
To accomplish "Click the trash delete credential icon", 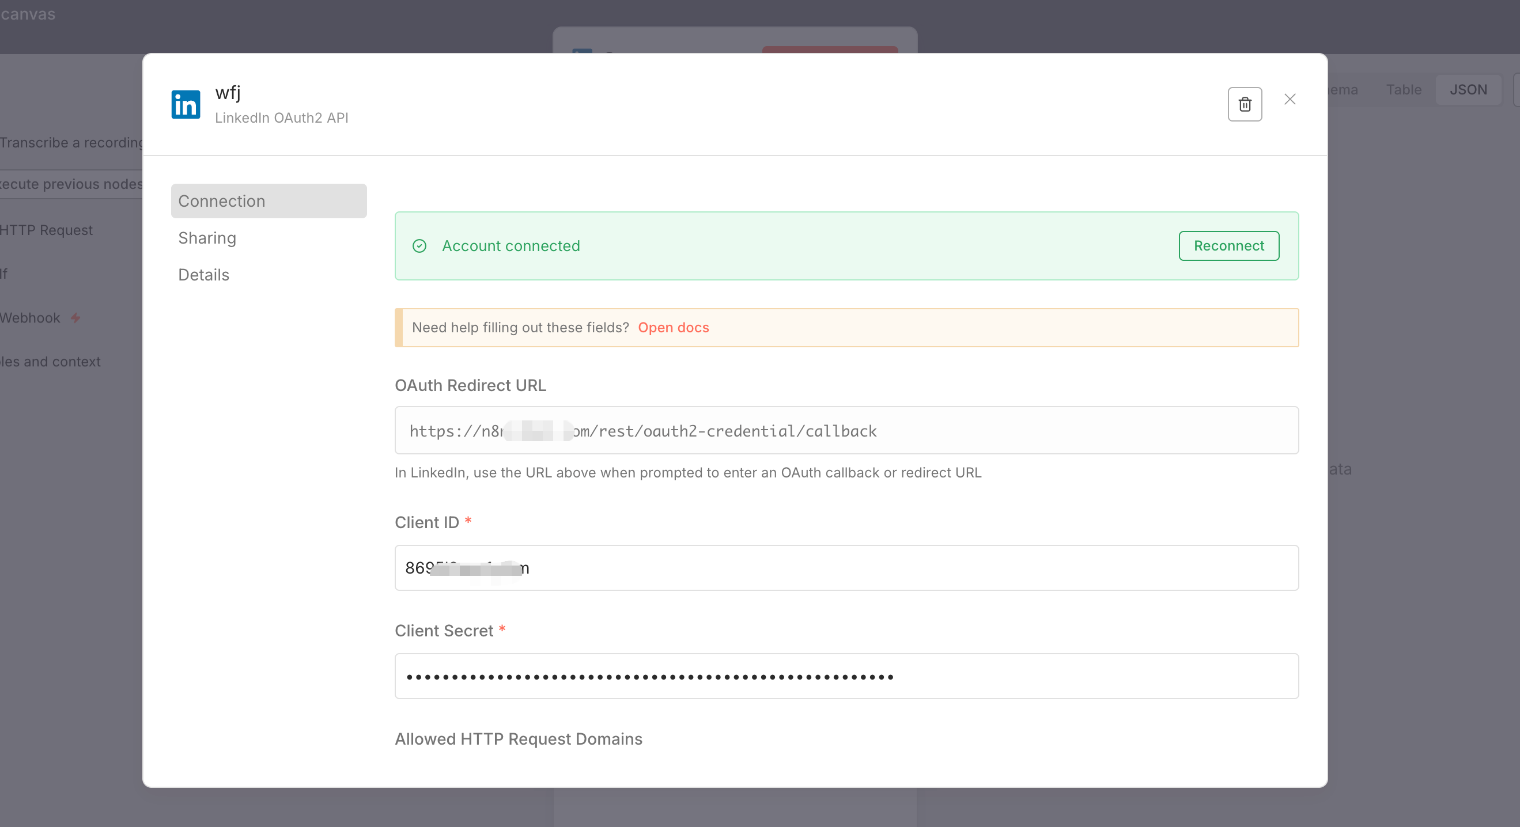I will pyautogui.click(x=1245, y=104).
